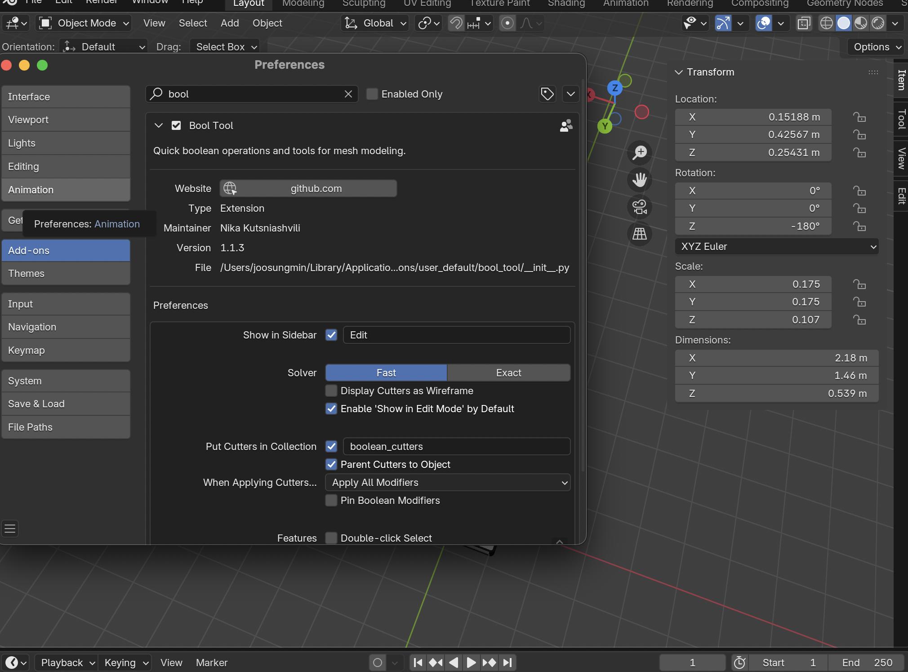Enable the proportional editing icon
The height and width of the screenshot is (672, 908).
pyautogui.click(x=507, y=23)
